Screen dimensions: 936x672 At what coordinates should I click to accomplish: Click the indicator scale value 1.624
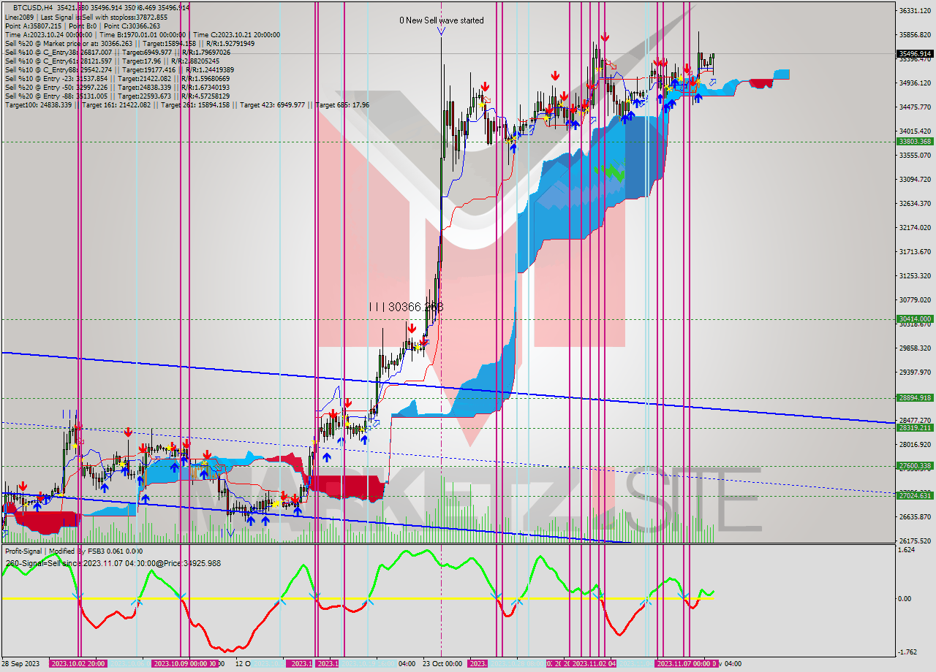907,550
